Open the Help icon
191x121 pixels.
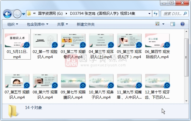point(183,24)
